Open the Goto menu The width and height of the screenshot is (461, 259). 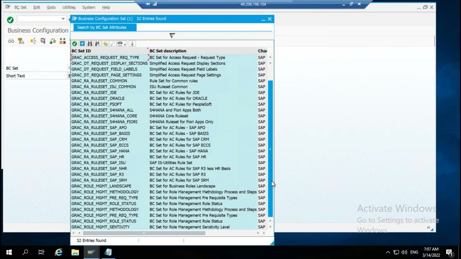click(x=51, y=7)
